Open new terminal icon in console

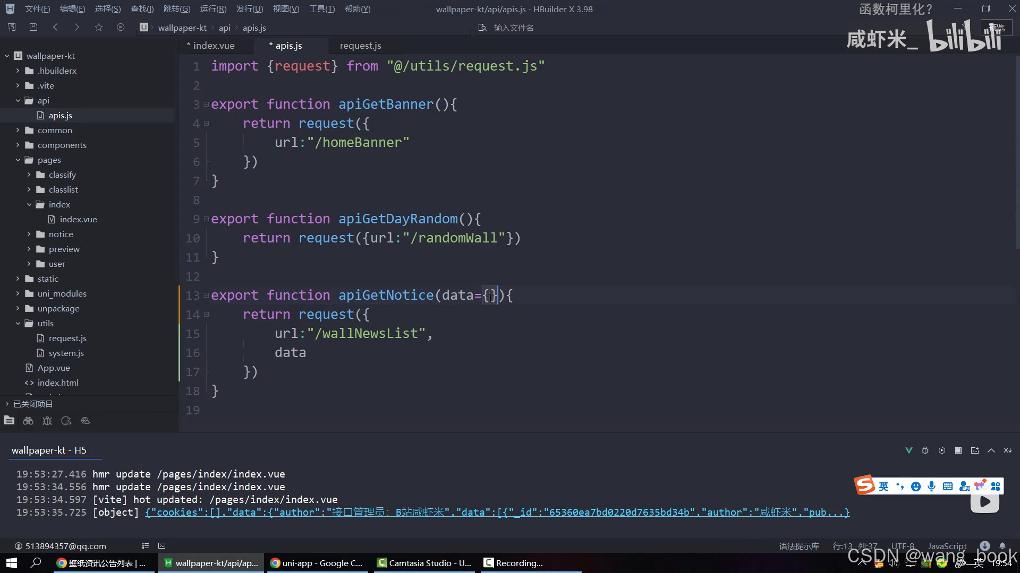pyautogui.click(x=975, y=450)
